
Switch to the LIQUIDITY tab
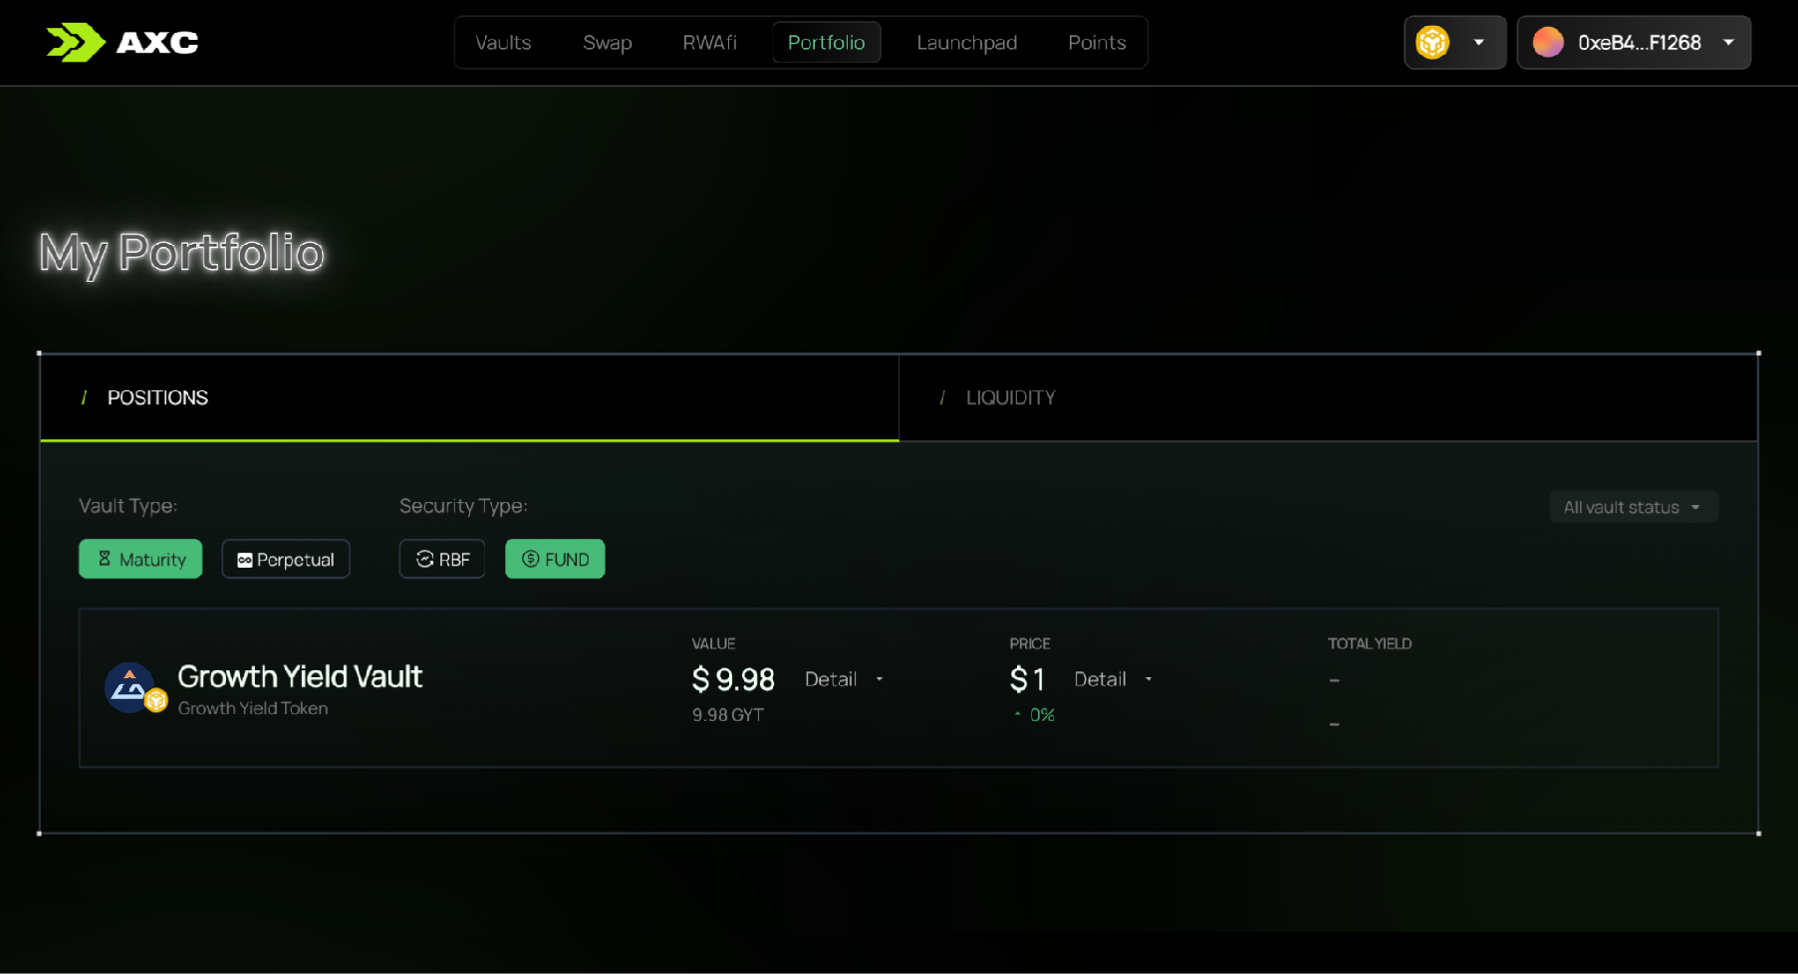1328,397
